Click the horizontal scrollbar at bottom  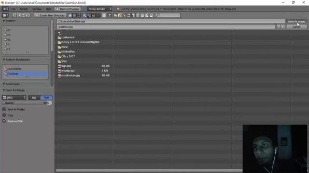149,171
